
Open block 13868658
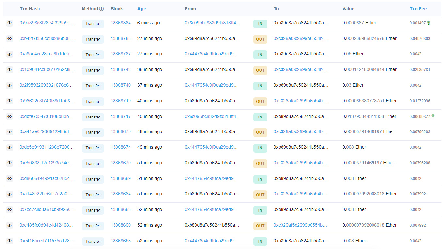[121, 241]
